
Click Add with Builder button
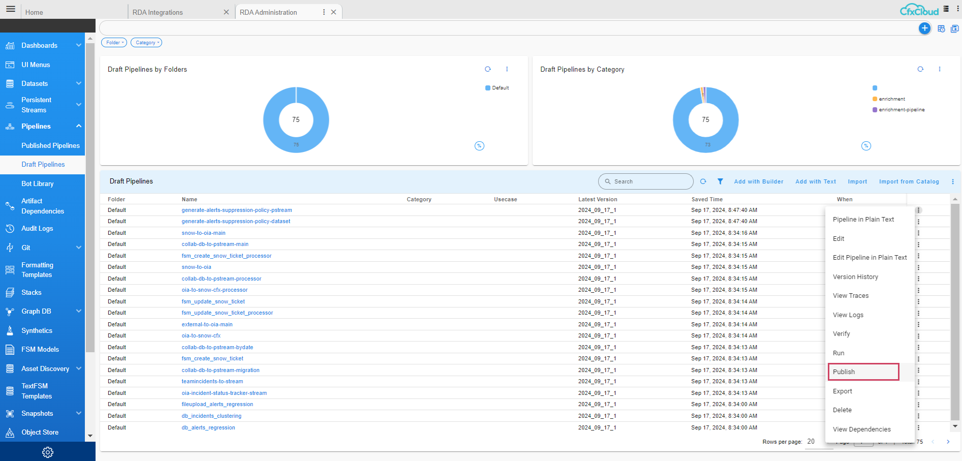758,181
